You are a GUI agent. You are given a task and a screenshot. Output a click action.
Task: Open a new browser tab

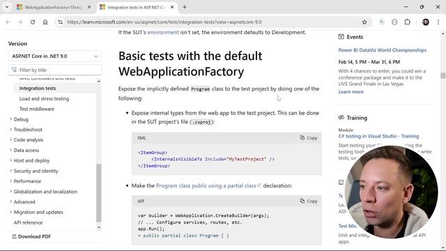[185, 7]
